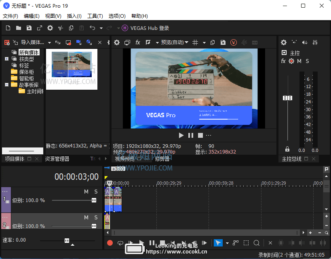Collapse the 故事板库 tree node
This screenshot has height=259, width=331.
[6, 84]
